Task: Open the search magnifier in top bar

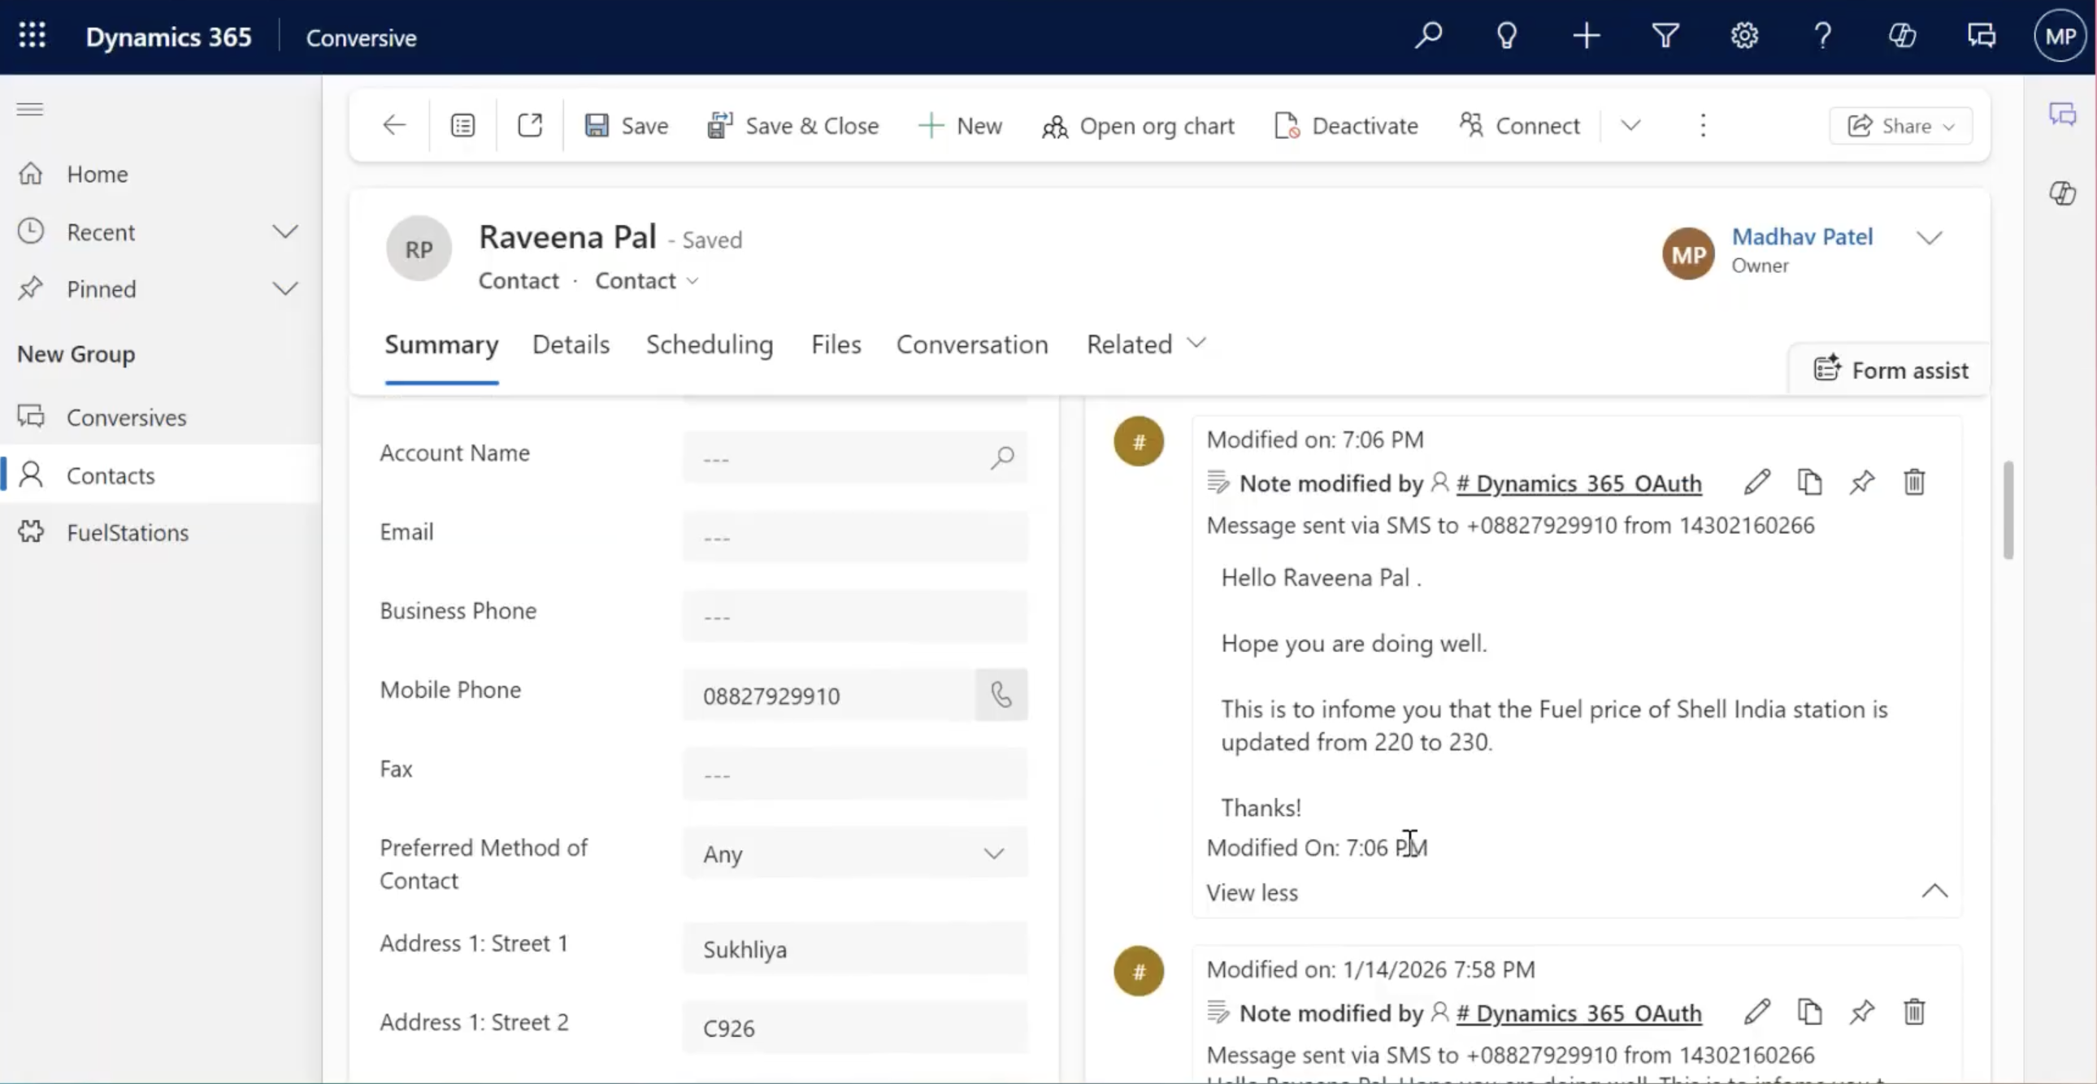Action: 1428,36
